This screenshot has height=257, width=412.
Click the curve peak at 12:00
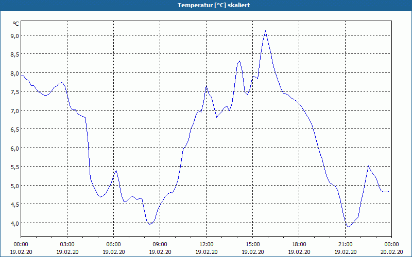pos(207,85)
